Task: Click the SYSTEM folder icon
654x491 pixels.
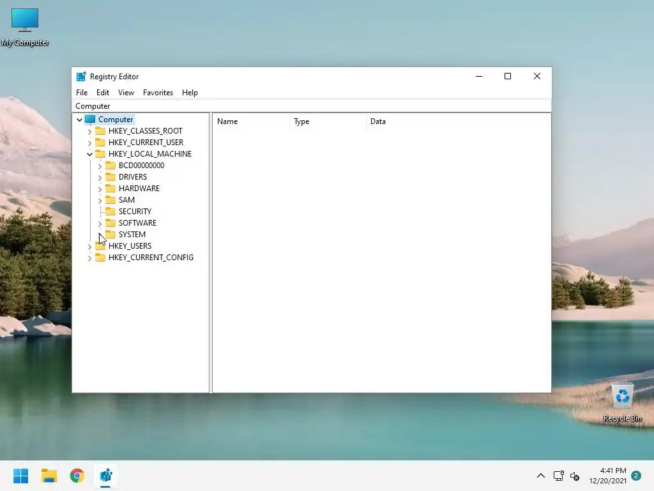Action: [110, 234]
